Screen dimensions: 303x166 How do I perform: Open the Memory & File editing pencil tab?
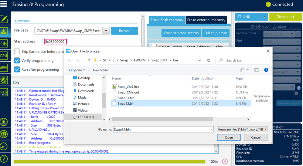coord(4,19)
